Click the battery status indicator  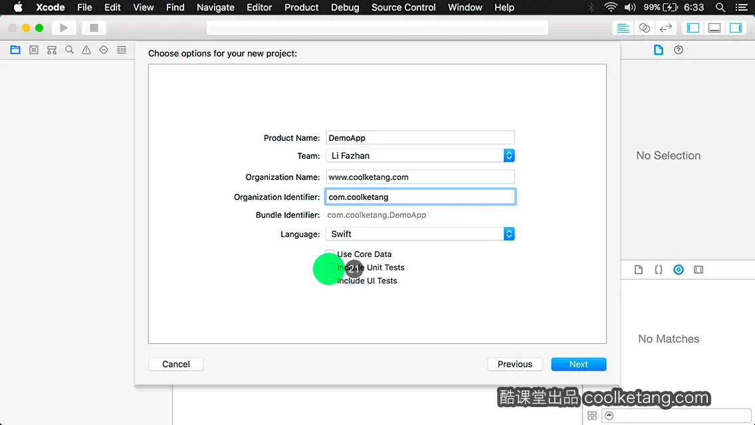pos(661,7)
